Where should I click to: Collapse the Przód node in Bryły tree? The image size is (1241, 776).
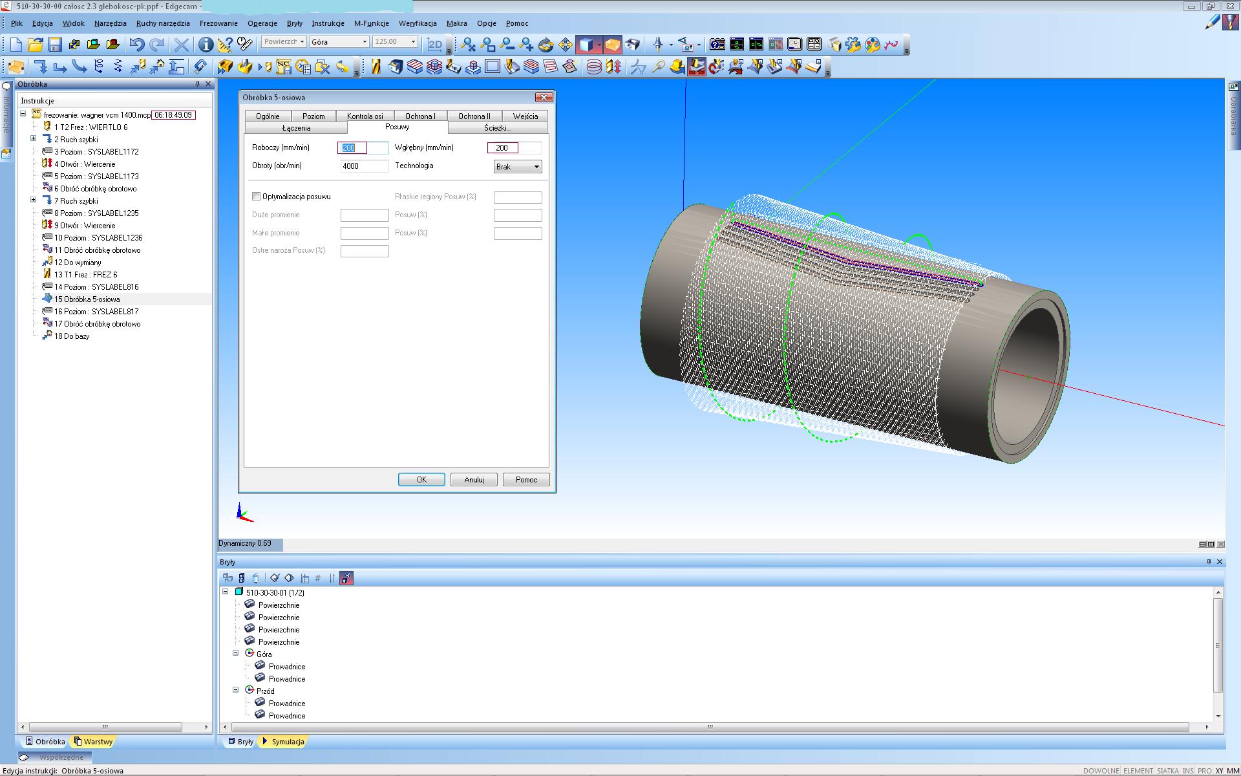point(236,690)
